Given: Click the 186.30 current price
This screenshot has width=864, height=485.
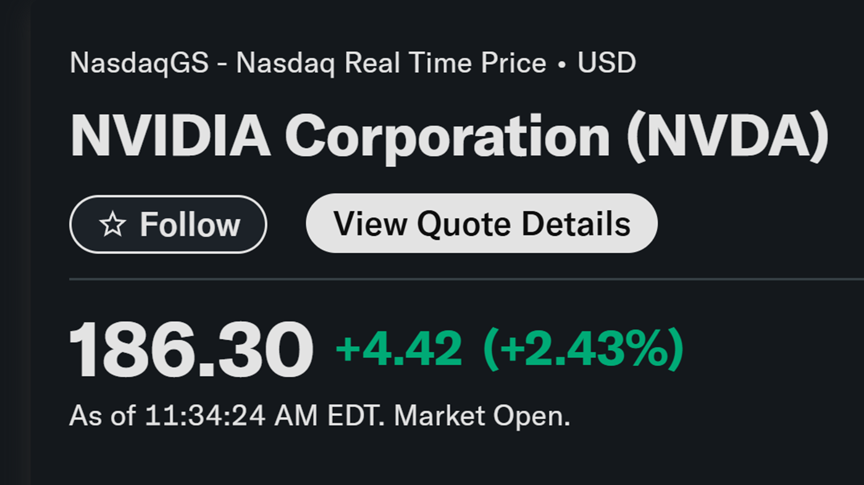Looking at the screenshot, I should [191, 349].
